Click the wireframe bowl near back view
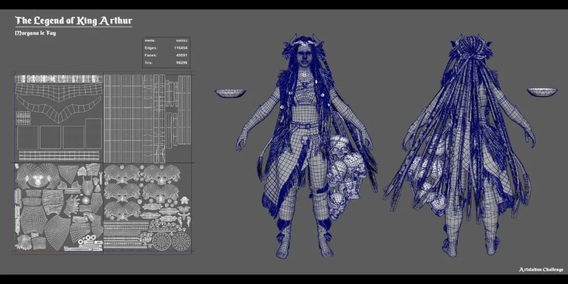 (x=542, y=92)
